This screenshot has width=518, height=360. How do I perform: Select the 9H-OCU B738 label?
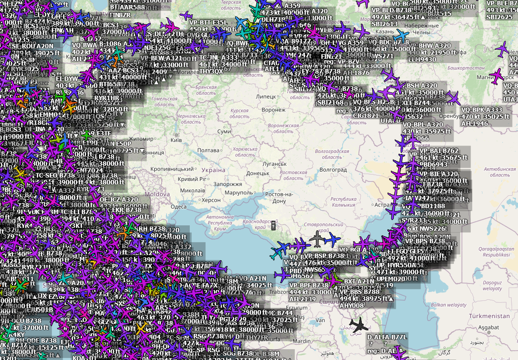[x=21, y=321]
